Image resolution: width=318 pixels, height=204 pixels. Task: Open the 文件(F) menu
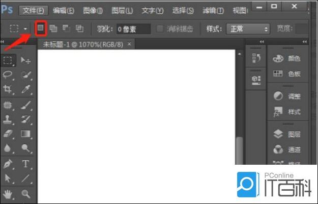34,10
